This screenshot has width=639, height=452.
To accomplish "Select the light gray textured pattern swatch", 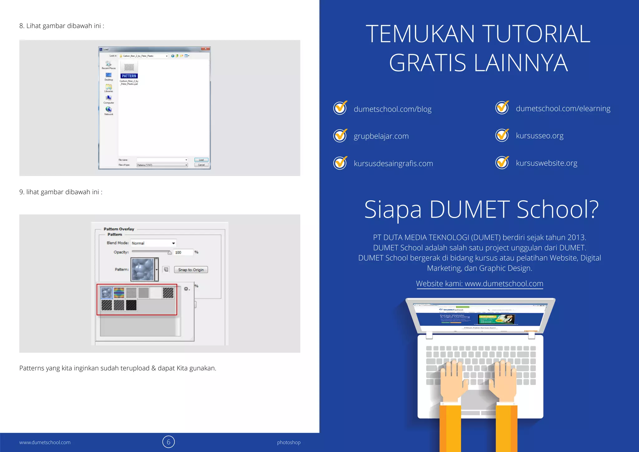I will (x=131, y=293).
